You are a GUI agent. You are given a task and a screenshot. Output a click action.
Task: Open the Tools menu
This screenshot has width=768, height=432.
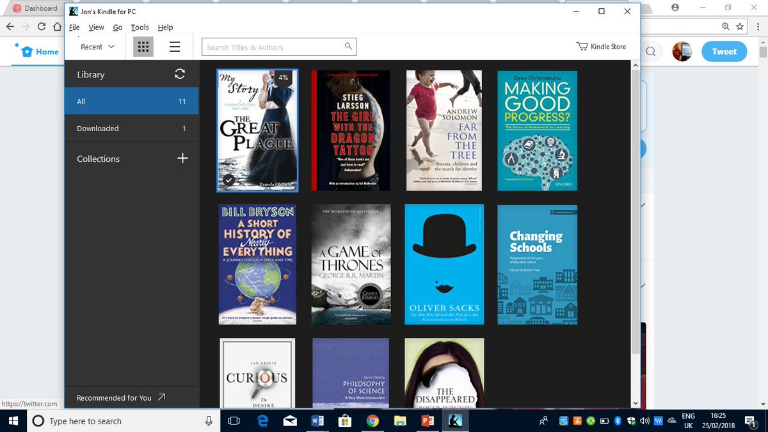pos(140,28)
